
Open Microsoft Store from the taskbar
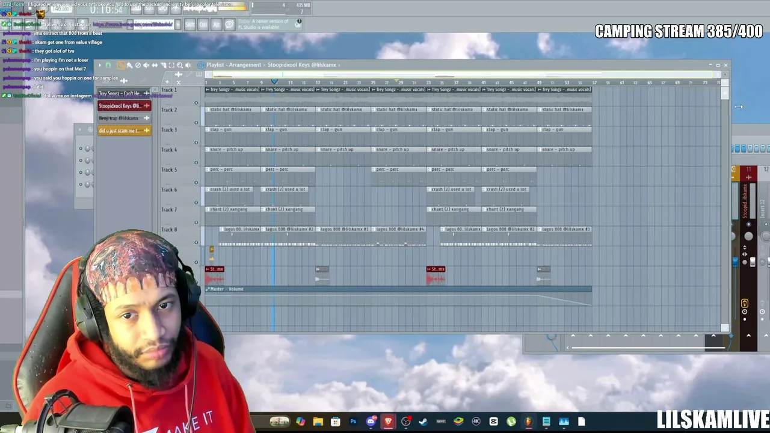coord(336,422)
